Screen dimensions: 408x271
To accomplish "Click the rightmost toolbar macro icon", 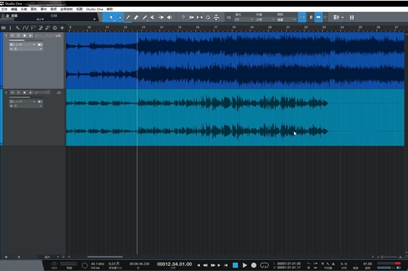I will (x=352, y=18).
